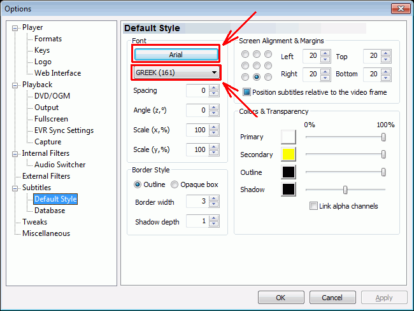The width and height of the screenshot is (414, 311).
Task: Increase Border width with up arrow
Action: coord(214,198)
